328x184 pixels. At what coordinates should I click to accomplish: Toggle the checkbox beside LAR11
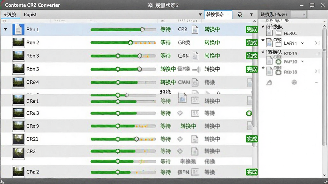coord(278,44)
